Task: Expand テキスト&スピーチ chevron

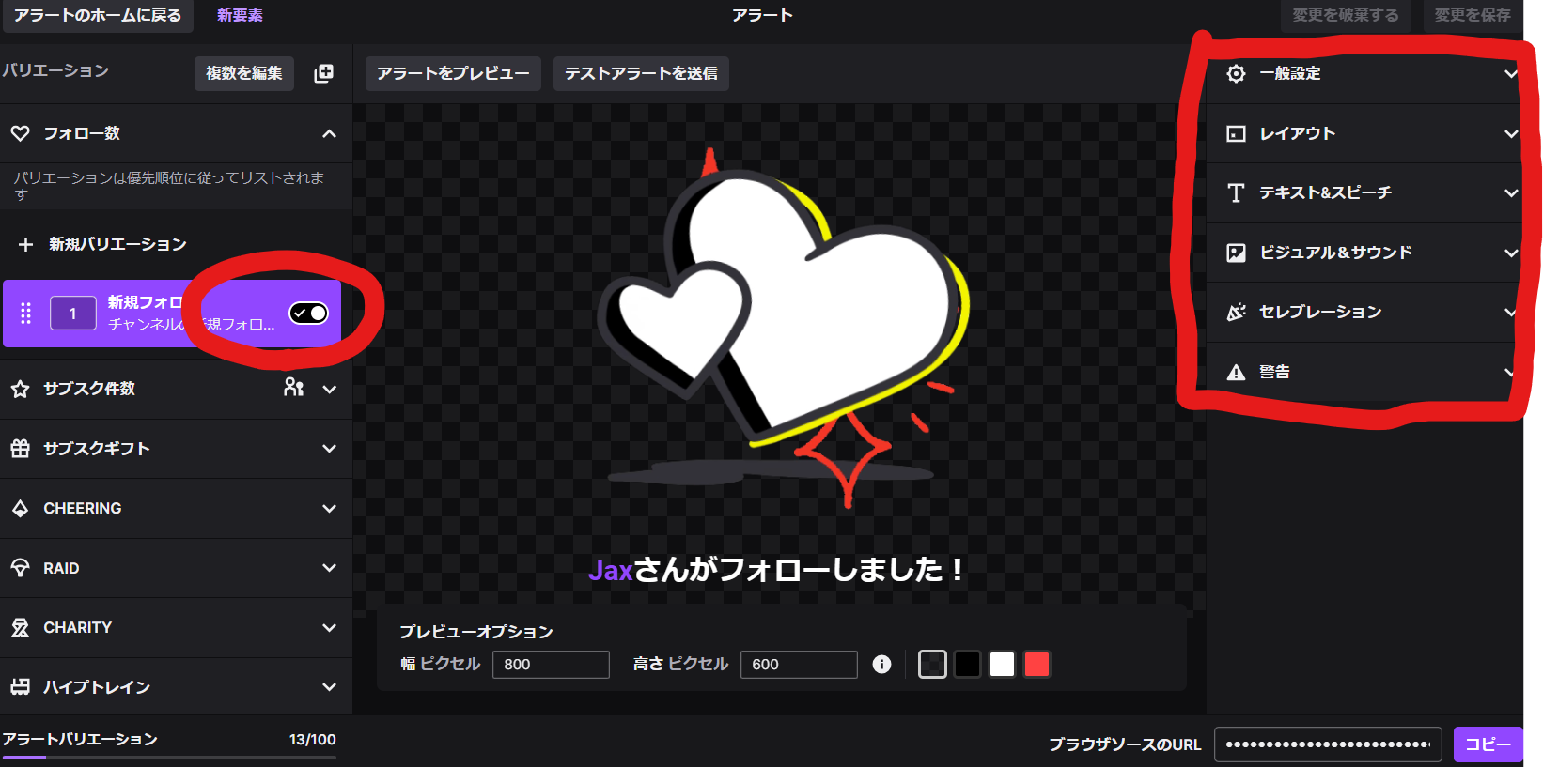Action: coord(1511,192)
